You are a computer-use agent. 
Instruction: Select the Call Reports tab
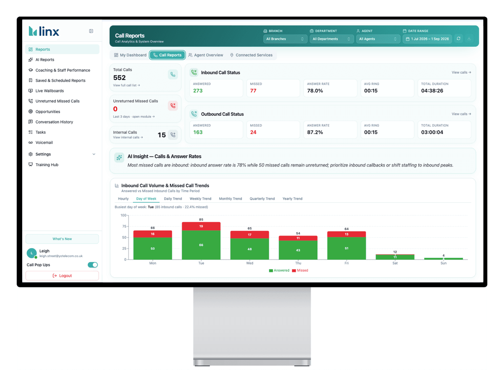167,55
